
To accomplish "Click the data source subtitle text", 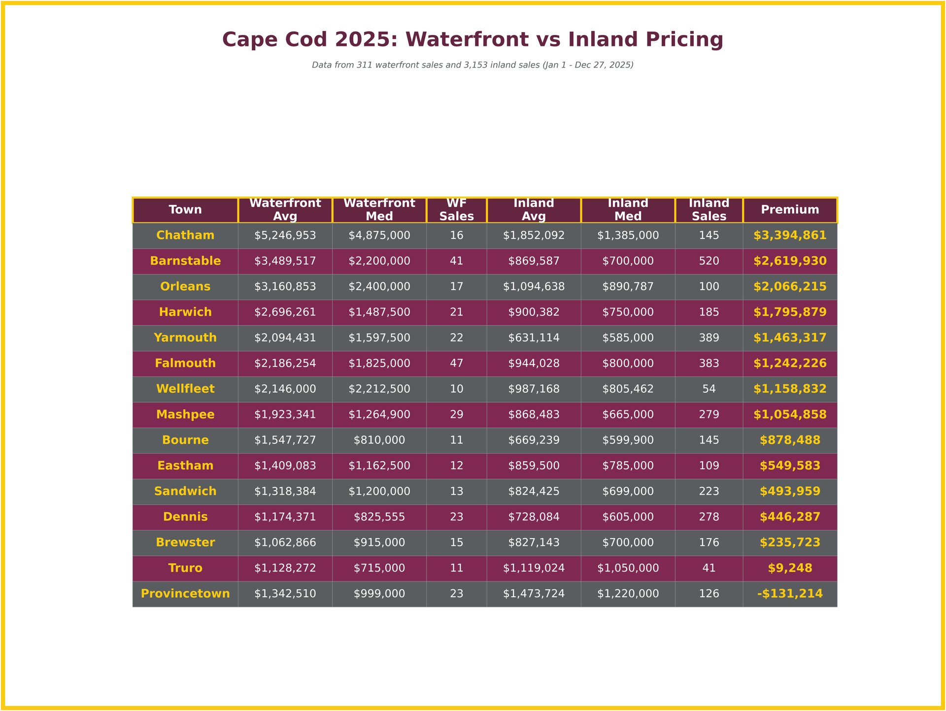I will coord(473,65).
